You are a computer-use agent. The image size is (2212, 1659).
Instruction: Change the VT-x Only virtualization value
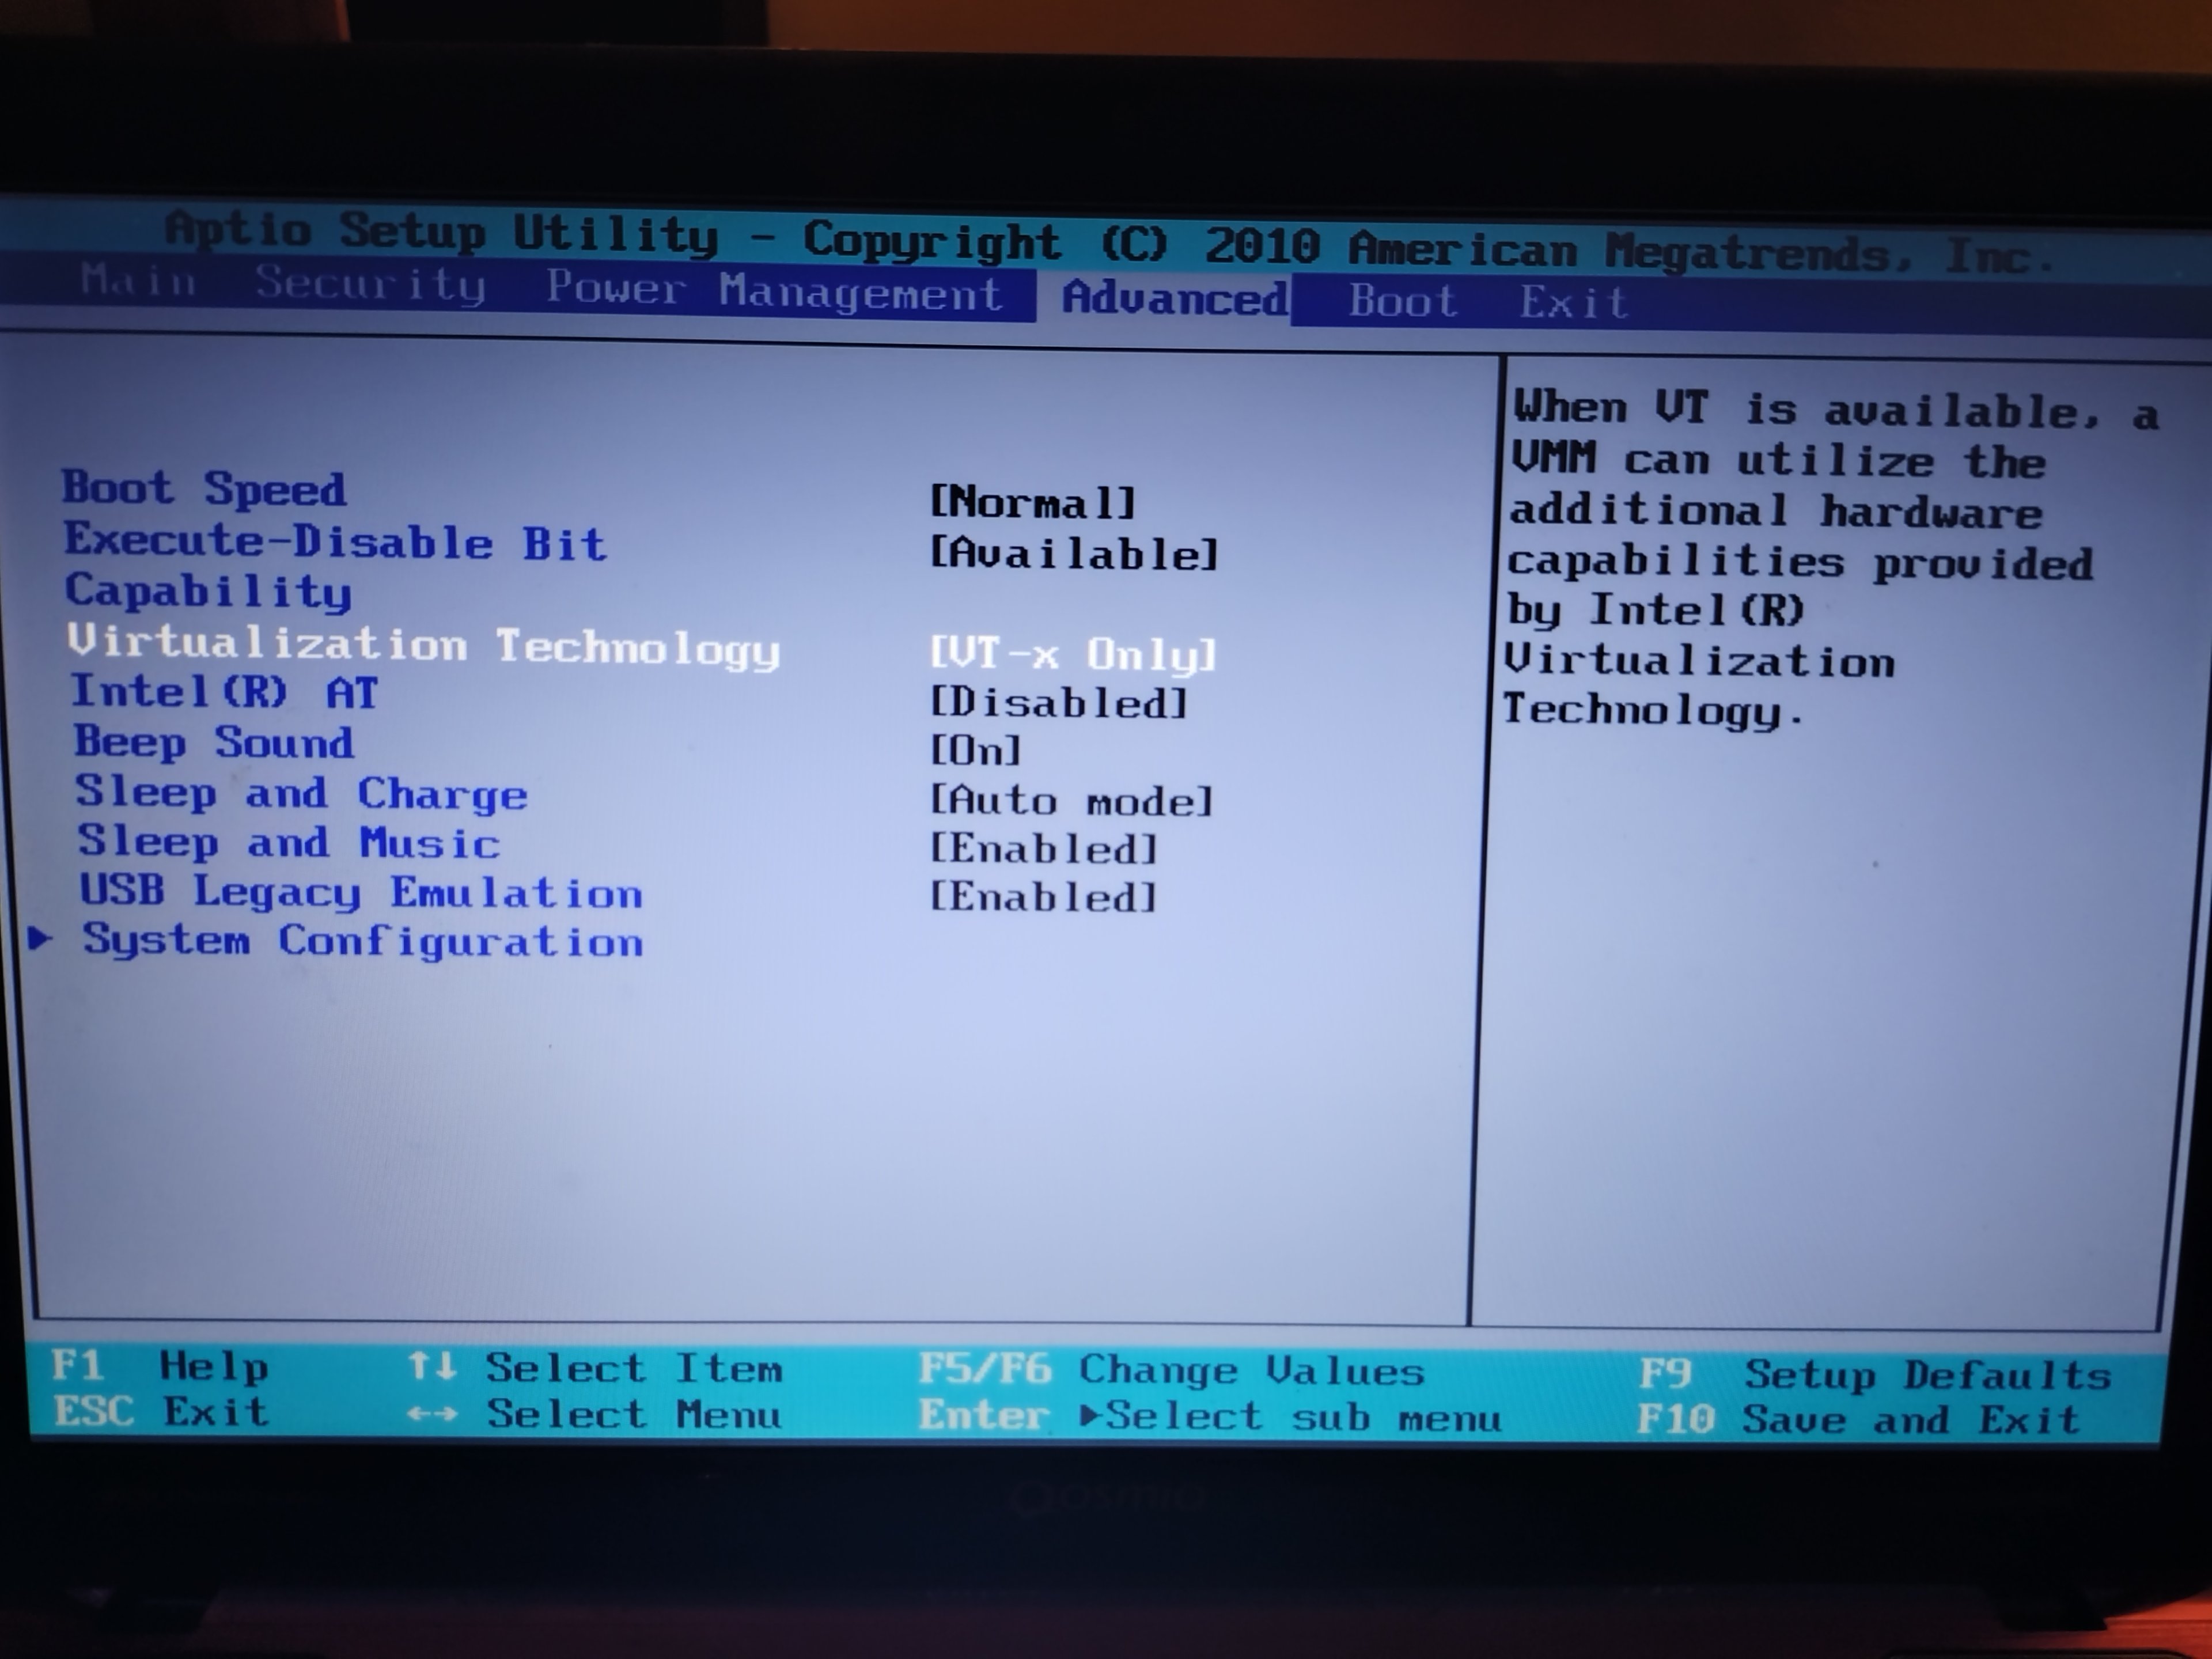[1073, 654]
